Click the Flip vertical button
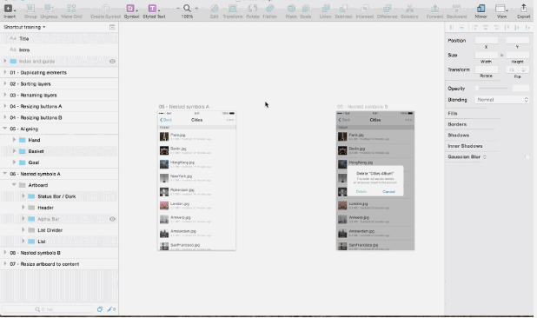This screenshot has height=318, width=537. (x=523, y=70)
